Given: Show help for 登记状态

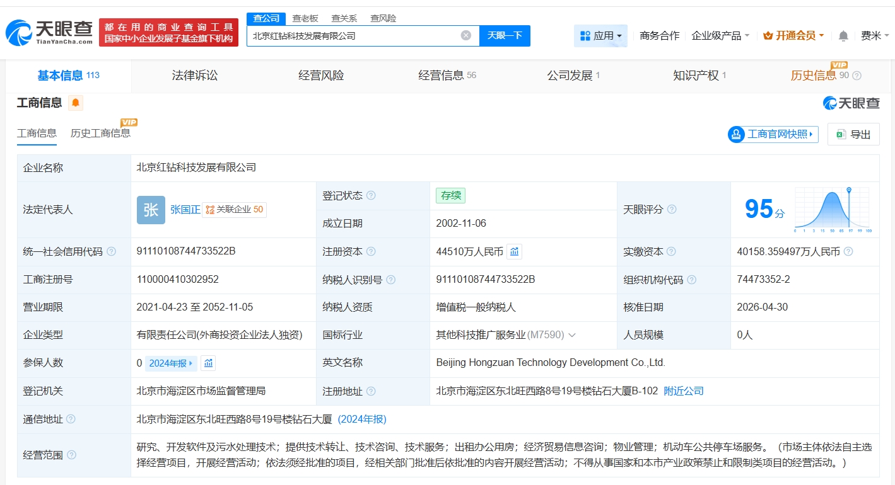Looking at the screenshot, I should click(x=371, y=196).
